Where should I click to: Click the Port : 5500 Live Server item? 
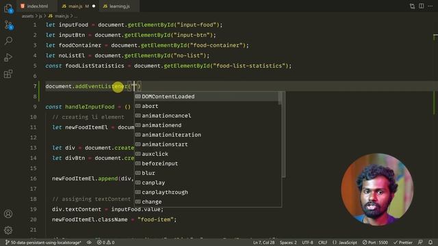click(375, 243)
